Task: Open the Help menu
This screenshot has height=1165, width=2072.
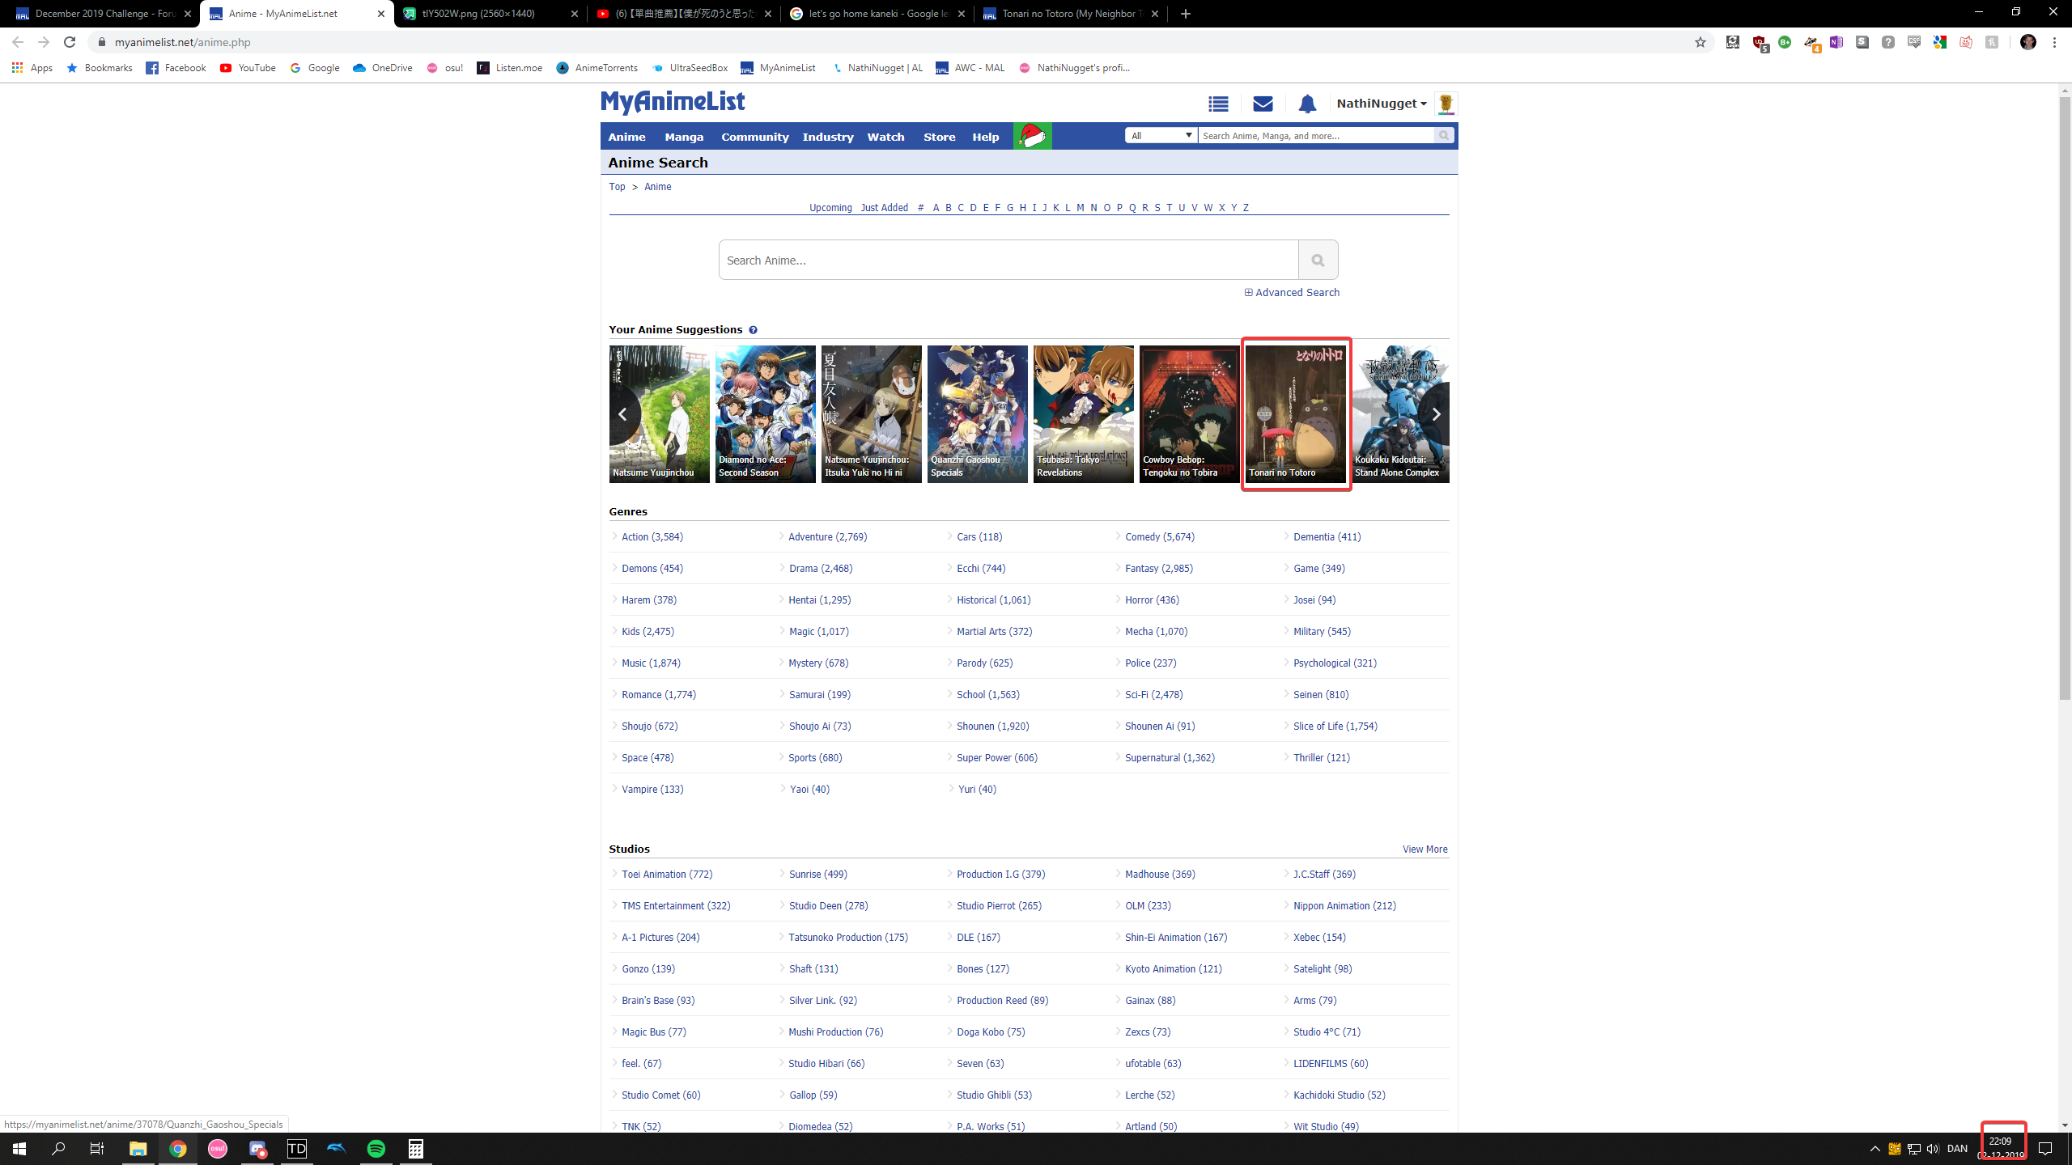Action: [x=986, y=137]
